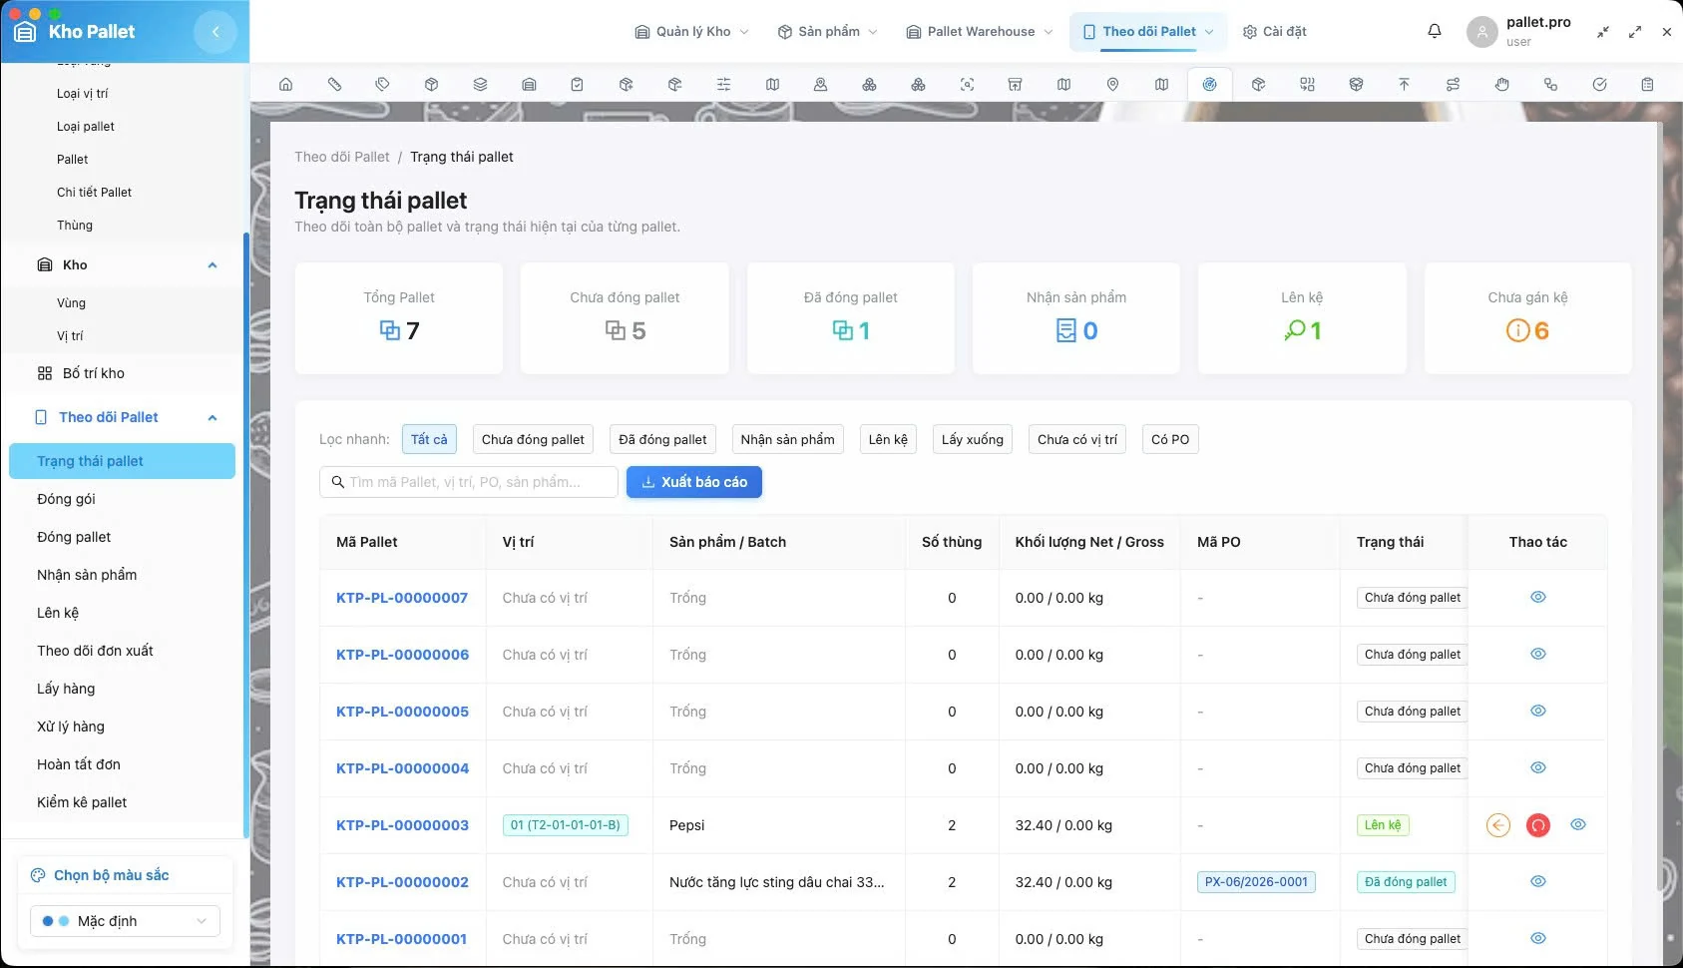Open pallet link KTP-PL-00000006
Viewport: 1683px width, 968px height.
(x=402, y=655)
